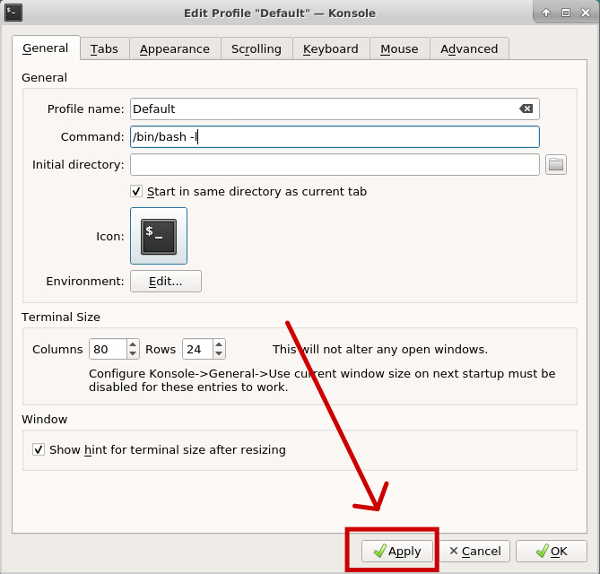This screenshot has height=574, width=600.
Task: Confirm changes with OK button
Action: 552,551
